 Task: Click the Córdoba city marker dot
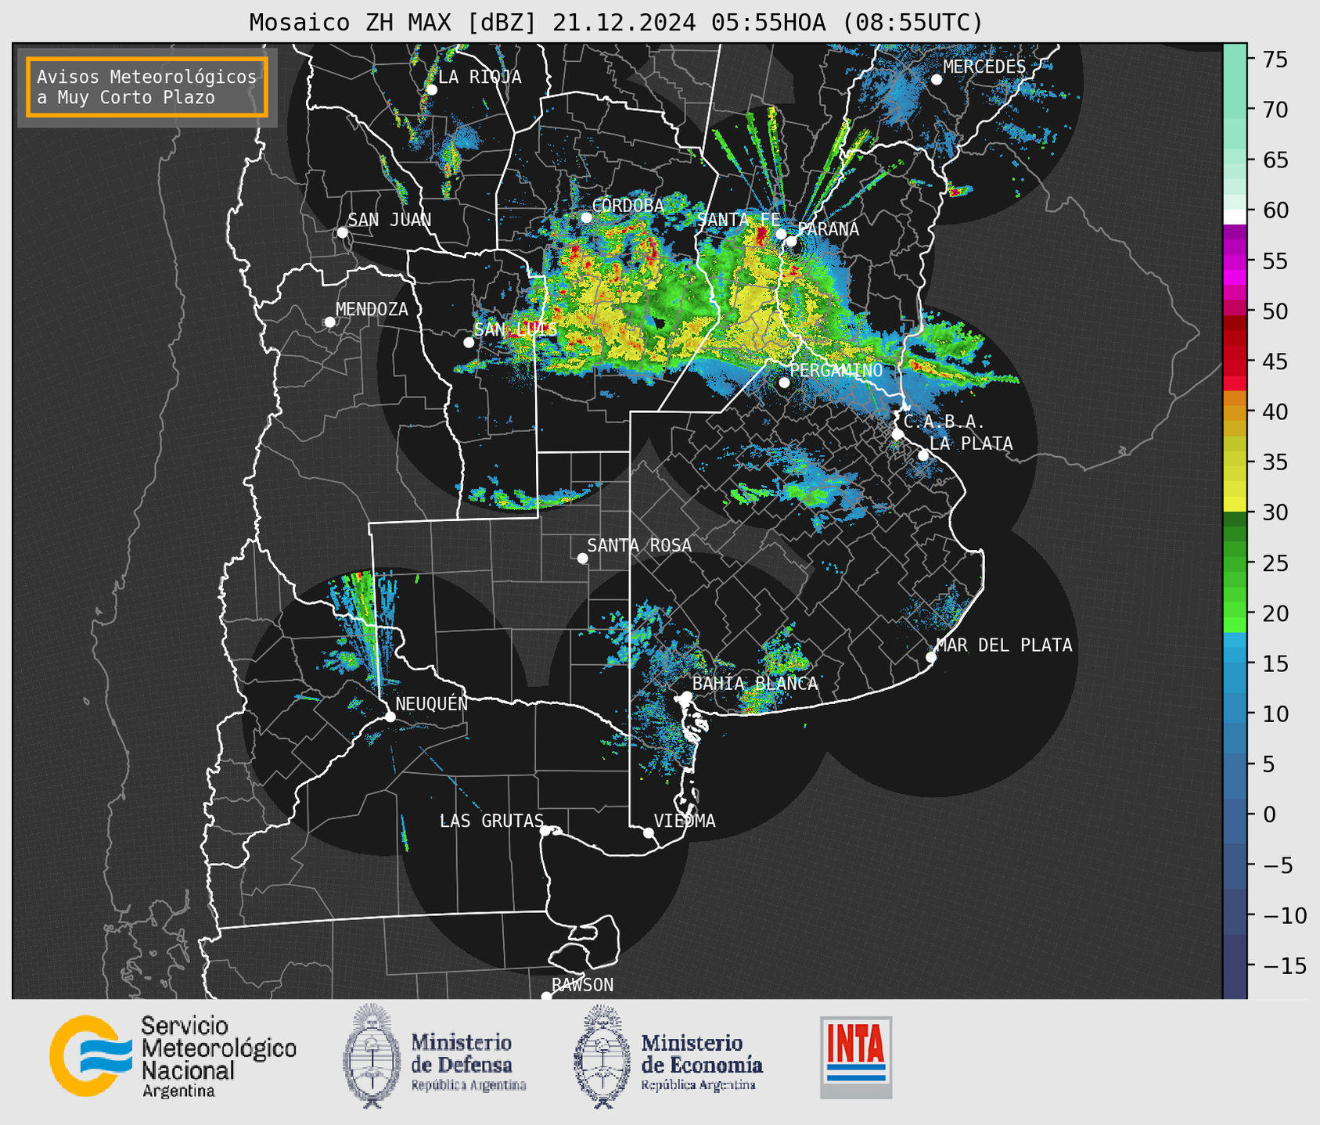click(586, 217)
